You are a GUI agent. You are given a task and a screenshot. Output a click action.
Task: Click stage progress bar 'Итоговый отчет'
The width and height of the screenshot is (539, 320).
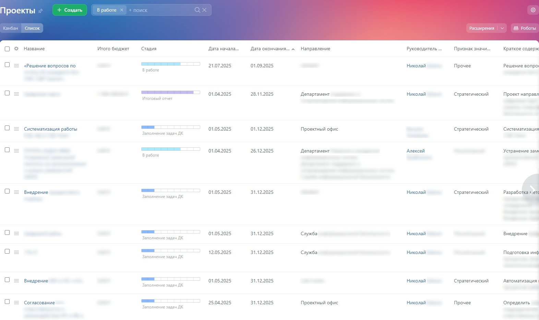171,92
